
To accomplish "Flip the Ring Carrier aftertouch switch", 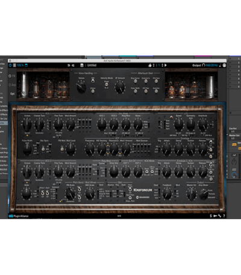I will coord(136,81).
